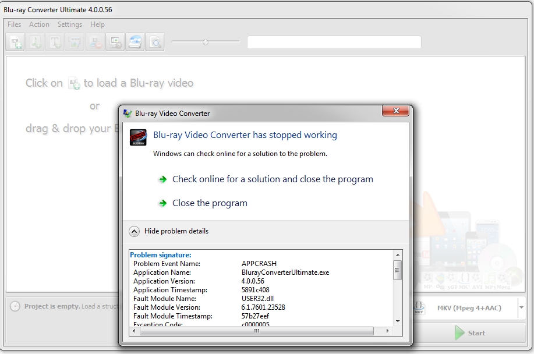The height and width of the screenshot is (354, 534).
Task: Click the 'Fault Module Version:' label
Action: (x=167, y=307)
